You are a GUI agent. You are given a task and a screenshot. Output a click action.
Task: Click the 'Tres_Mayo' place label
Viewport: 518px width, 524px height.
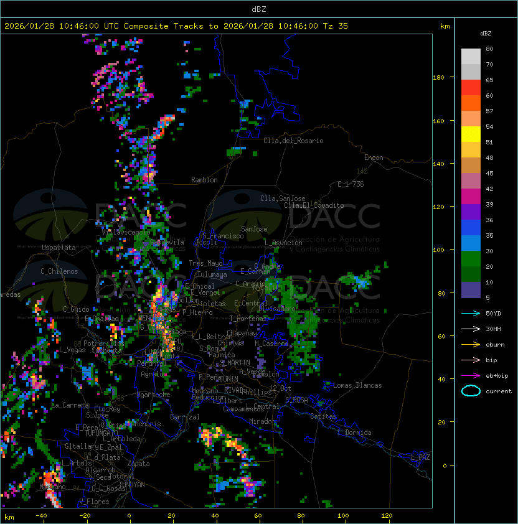tap(205, 263)
